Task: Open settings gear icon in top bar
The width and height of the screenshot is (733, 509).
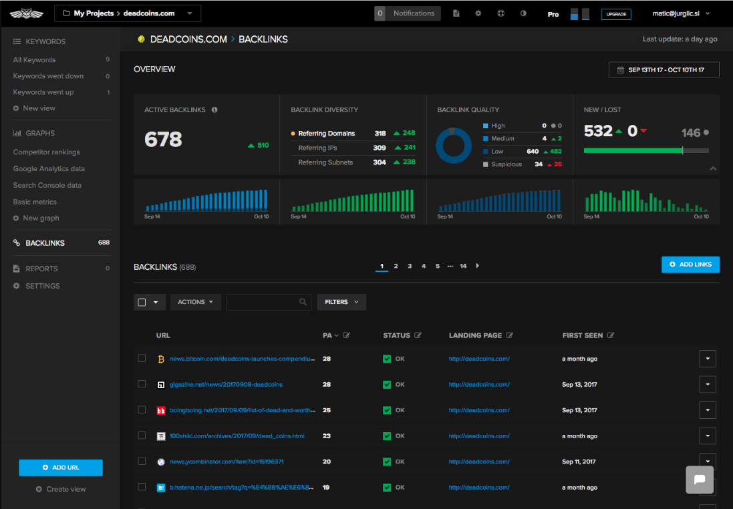Action: tap(478, 13)
